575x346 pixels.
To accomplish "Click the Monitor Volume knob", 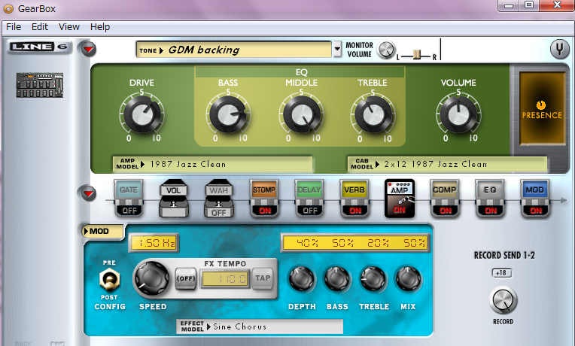I will click(386, 50).
